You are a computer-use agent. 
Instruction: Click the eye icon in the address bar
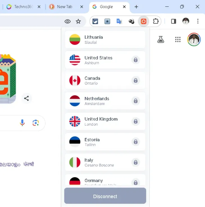tap(68, 21)
